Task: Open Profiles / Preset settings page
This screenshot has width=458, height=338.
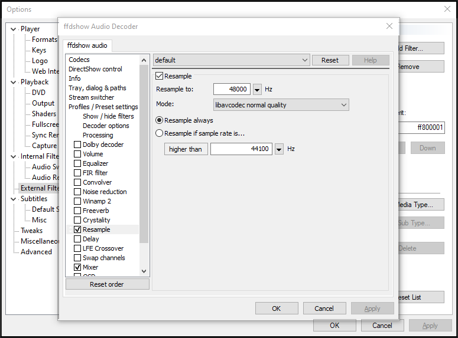Action: coord(103,107)
